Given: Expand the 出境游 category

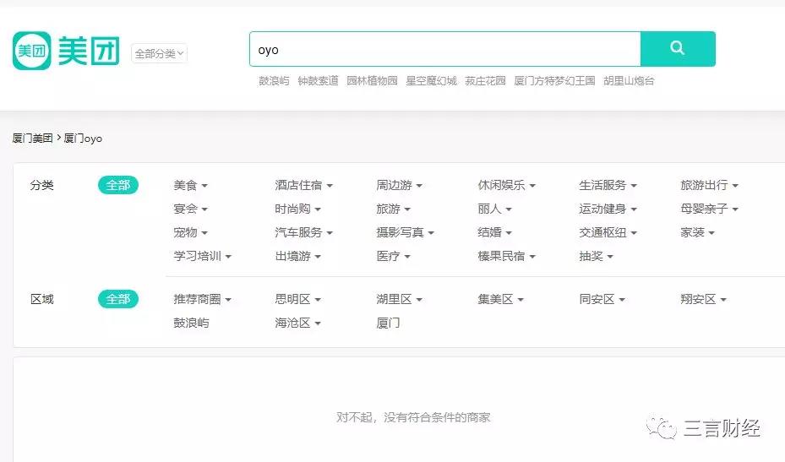Looking at the screenshot, I should tap(297, 256).
